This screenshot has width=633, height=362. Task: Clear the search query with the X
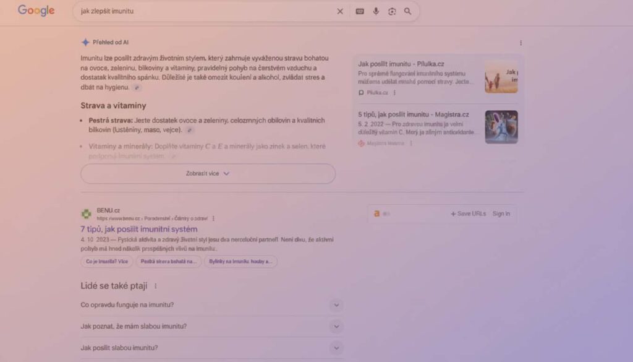[340, 11]
